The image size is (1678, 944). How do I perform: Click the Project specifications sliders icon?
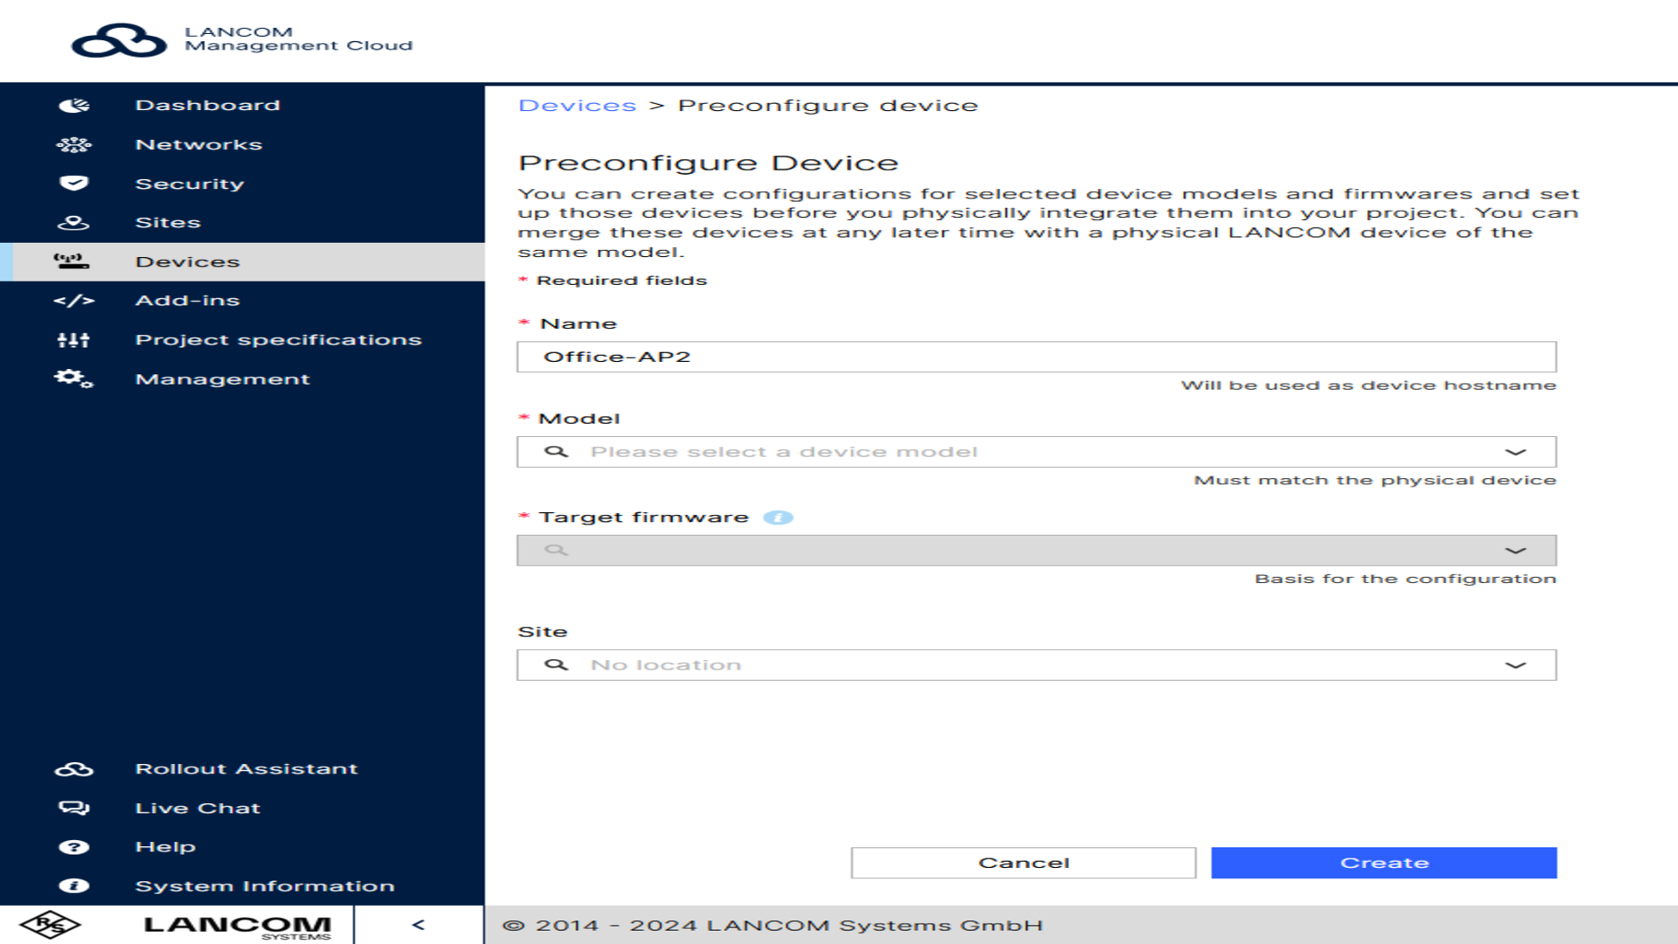pos(73,340)
